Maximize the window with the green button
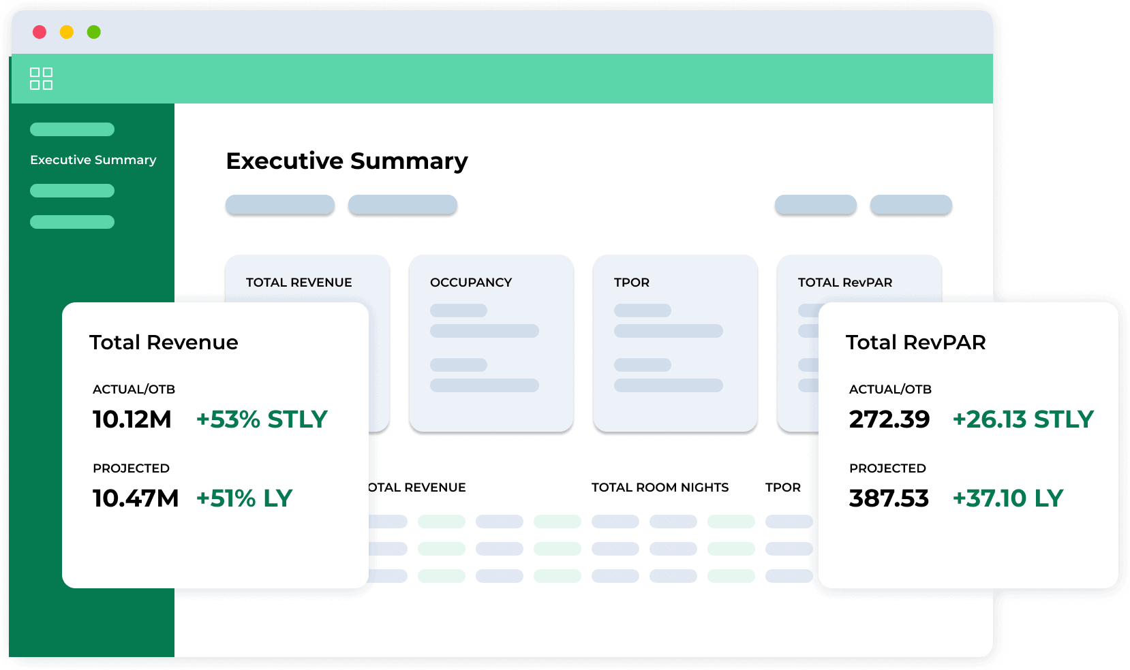This screenshot has height=670, width=1130. pos(94,32)
